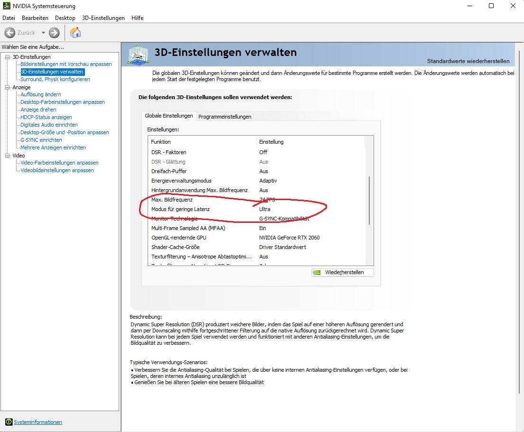Click the Driver Standardwert value

point(283,248)
